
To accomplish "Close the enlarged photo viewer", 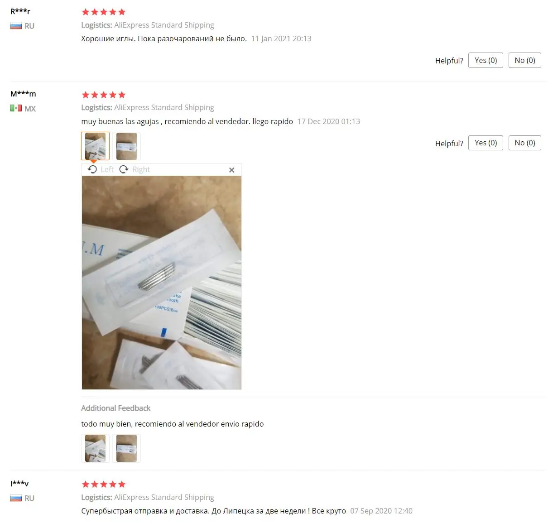I will (x=232, y=170).
